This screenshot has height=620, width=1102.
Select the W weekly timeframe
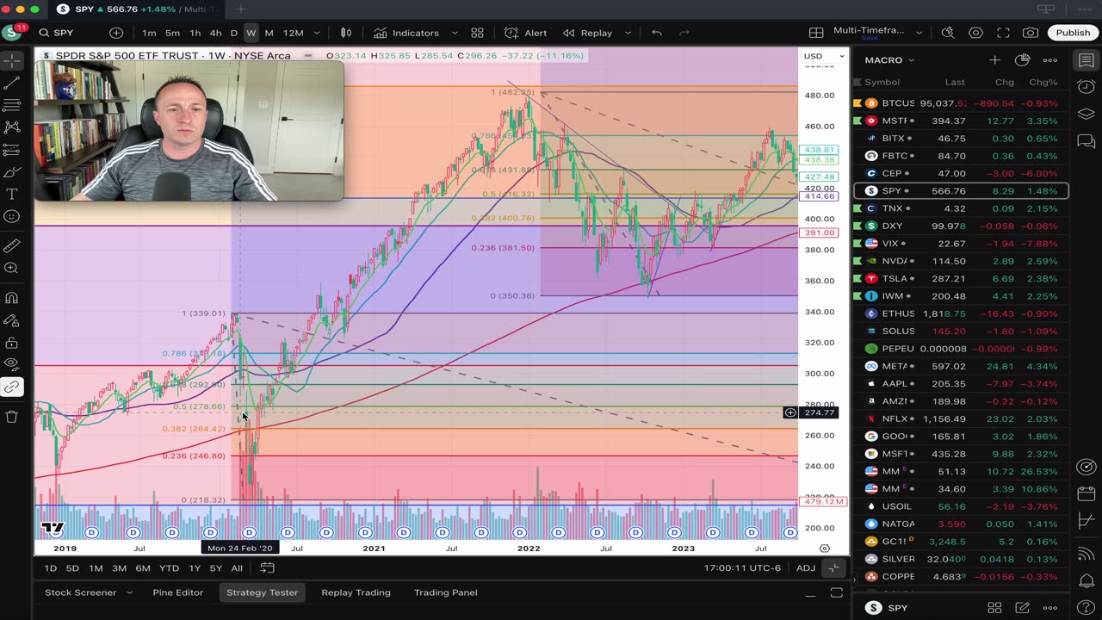click(251, 33)
